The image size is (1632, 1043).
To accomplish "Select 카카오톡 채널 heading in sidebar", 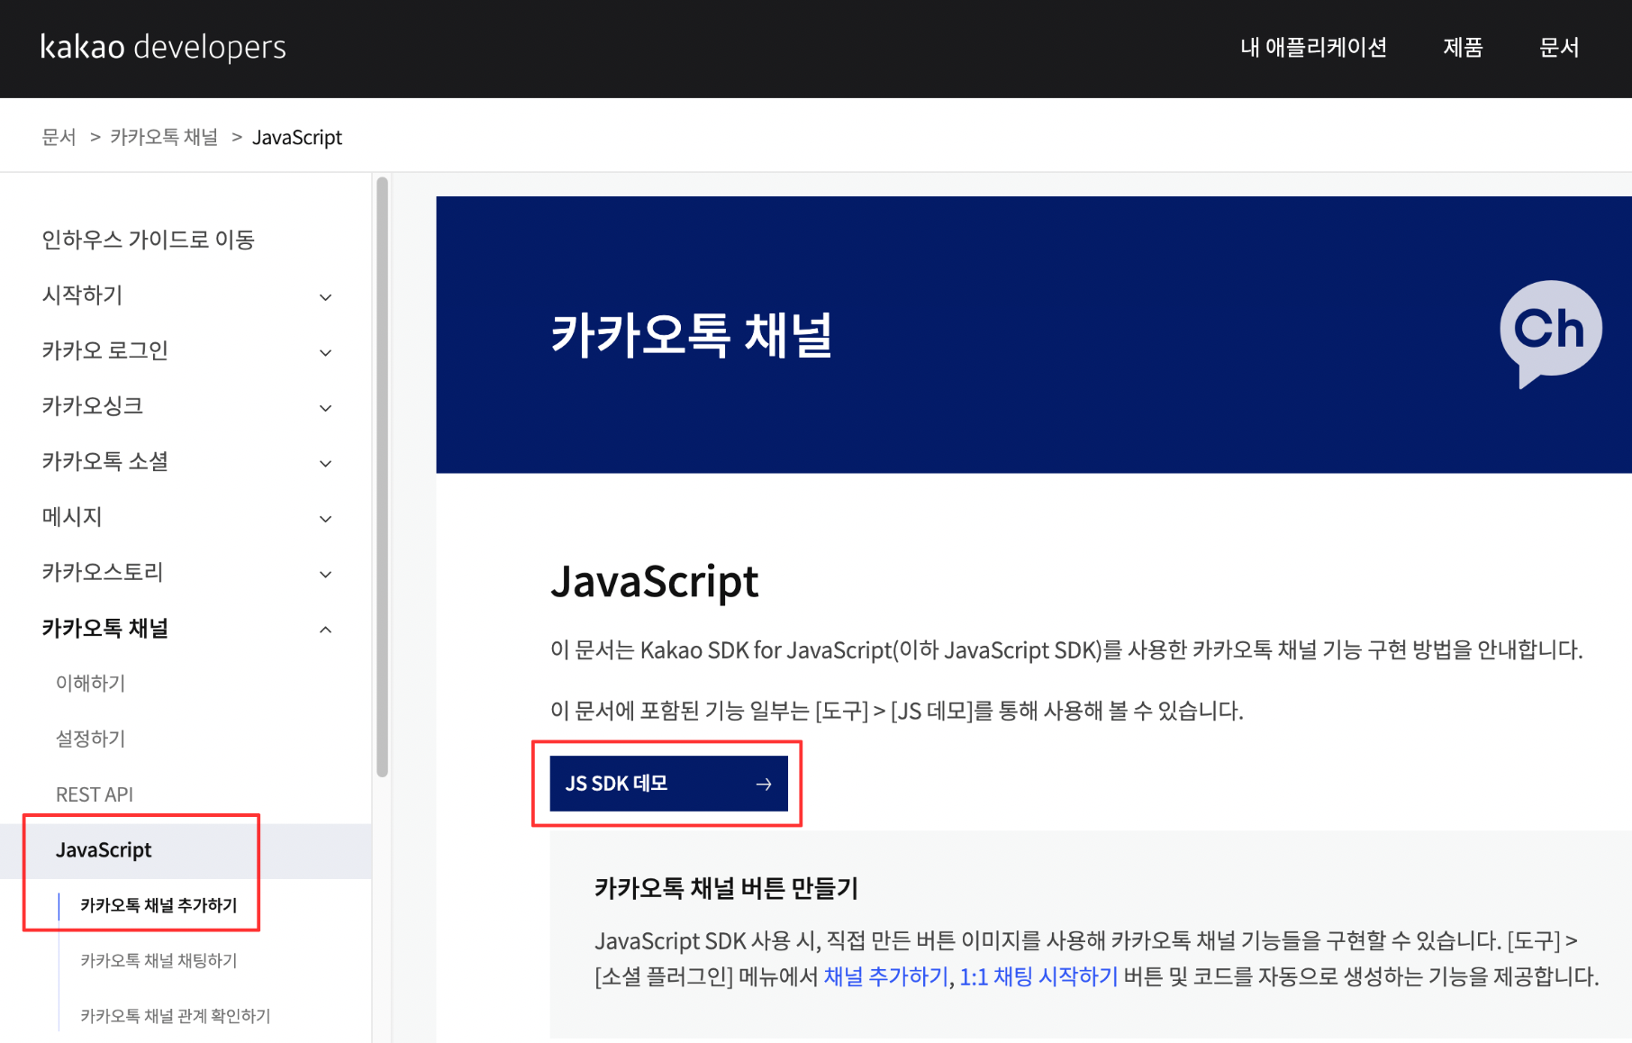I will 104,628.
